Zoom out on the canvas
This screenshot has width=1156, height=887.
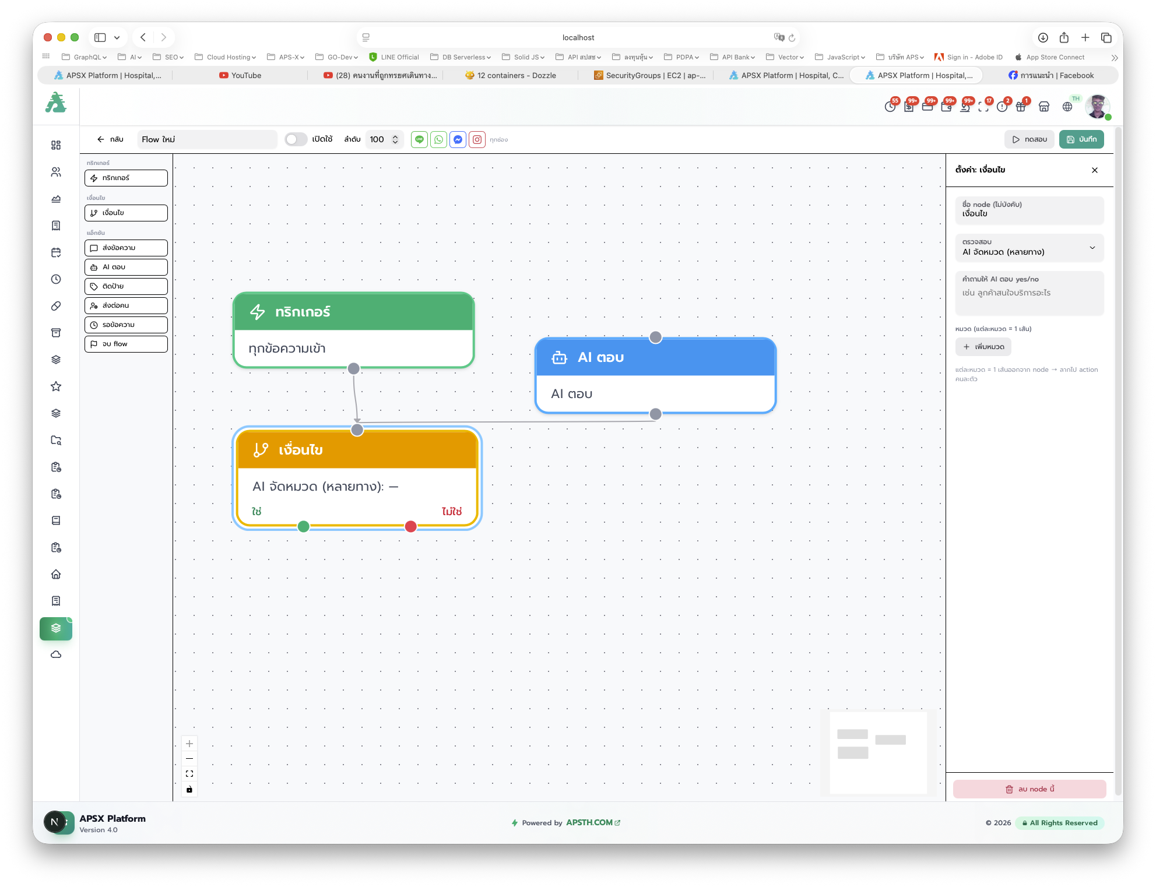pos(189,759)
